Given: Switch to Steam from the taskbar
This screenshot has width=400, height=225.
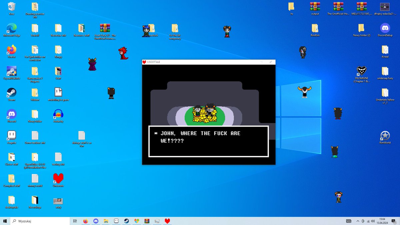Looking at the screenshot, I should 127,221.
